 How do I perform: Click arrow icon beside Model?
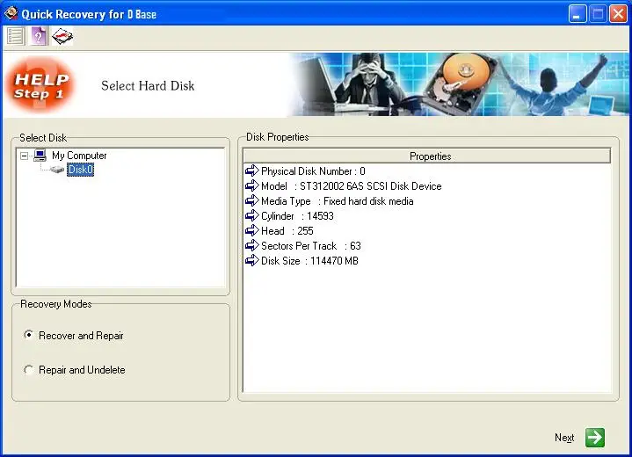252,185
